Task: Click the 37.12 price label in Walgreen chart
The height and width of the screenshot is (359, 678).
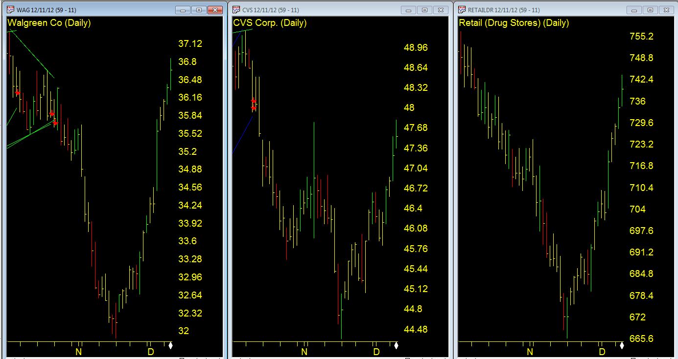Action: (190, 43)
